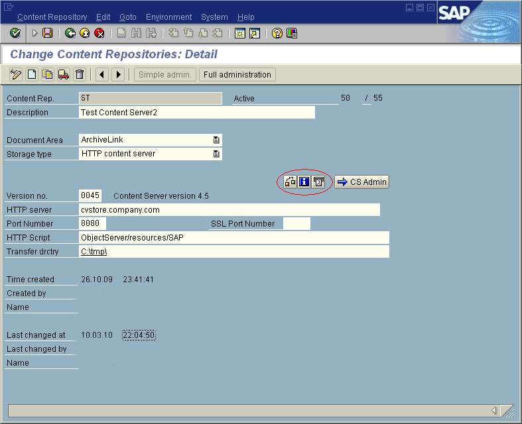The width and height of the screenshot is (522, 424).
Task: Click the Save disk icon
Action: pos(47,33)
